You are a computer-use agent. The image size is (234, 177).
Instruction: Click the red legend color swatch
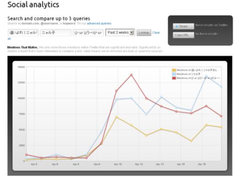(174, 78)
